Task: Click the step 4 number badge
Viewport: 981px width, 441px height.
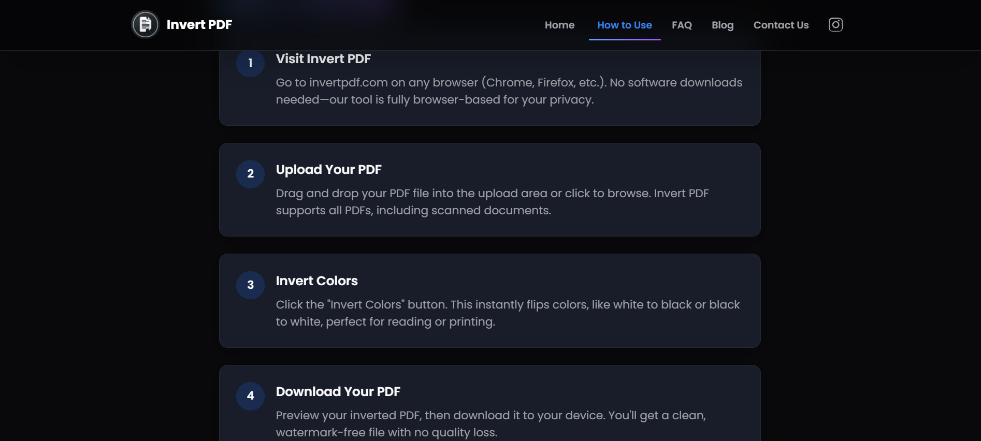Action: (251, 396)
